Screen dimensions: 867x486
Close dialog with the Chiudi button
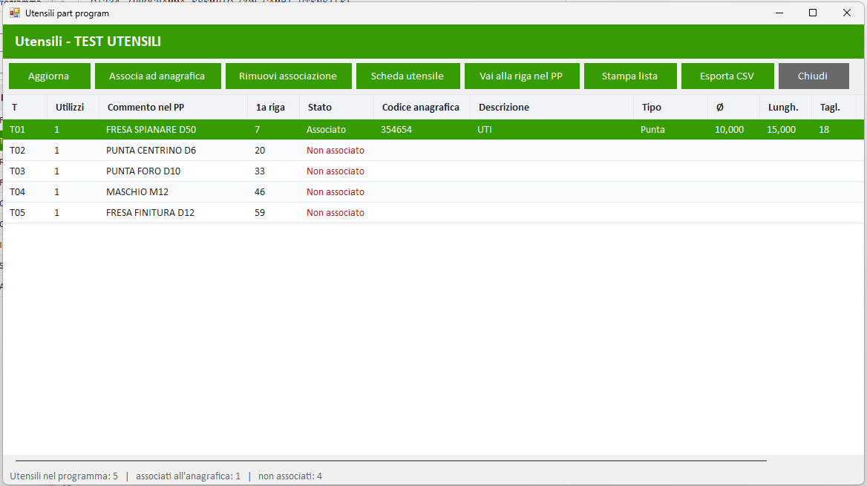pos(814,76)
